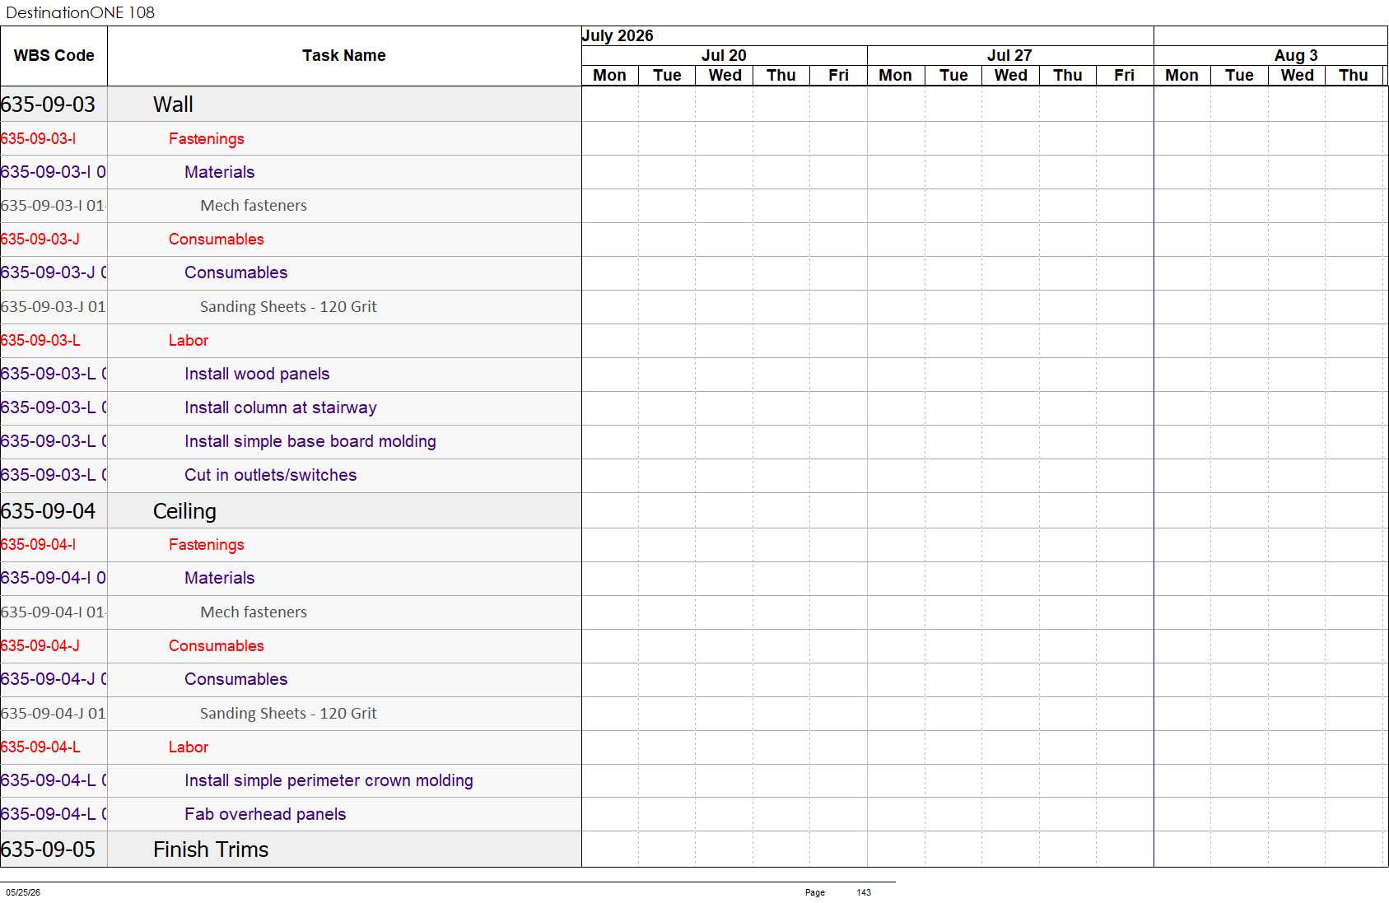This screenshot has width=1389, height=903.
Task: Click the red WBS code 635-09-03-L
Action: (x=40, y=341)
